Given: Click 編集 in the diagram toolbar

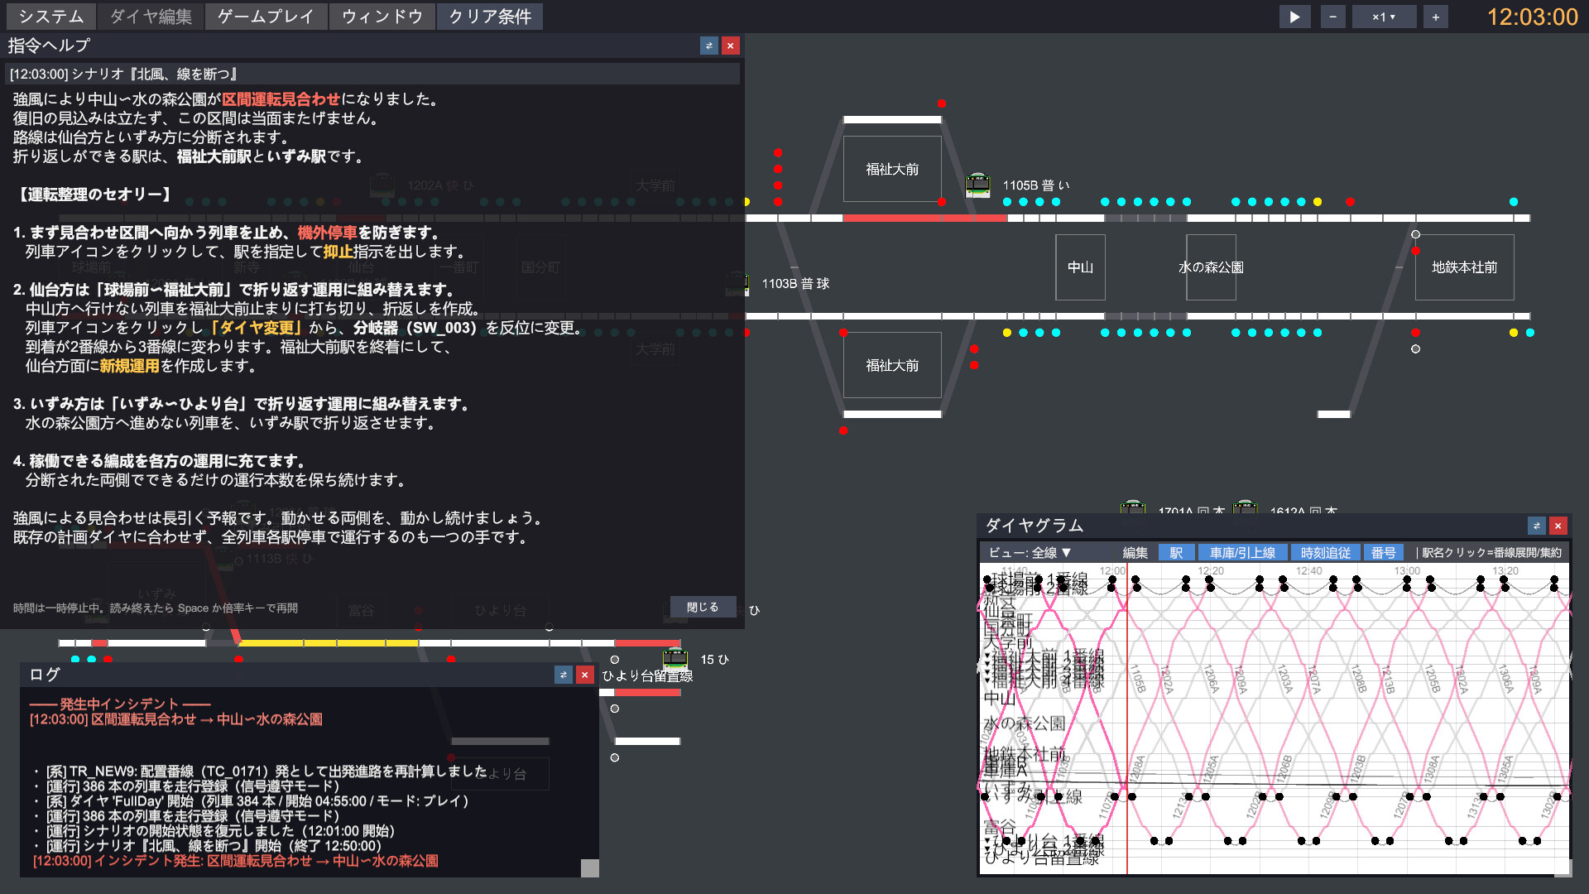Looking at the screenshot, I should coord(1135,553).
